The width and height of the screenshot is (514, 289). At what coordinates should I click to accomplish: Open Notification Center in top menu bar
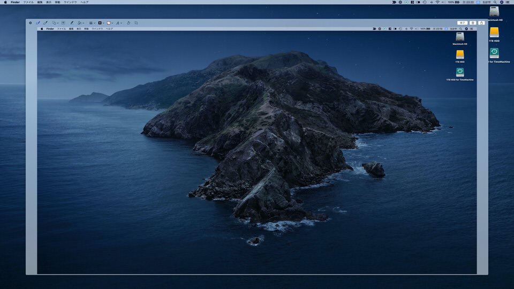(x=508, y=2)
